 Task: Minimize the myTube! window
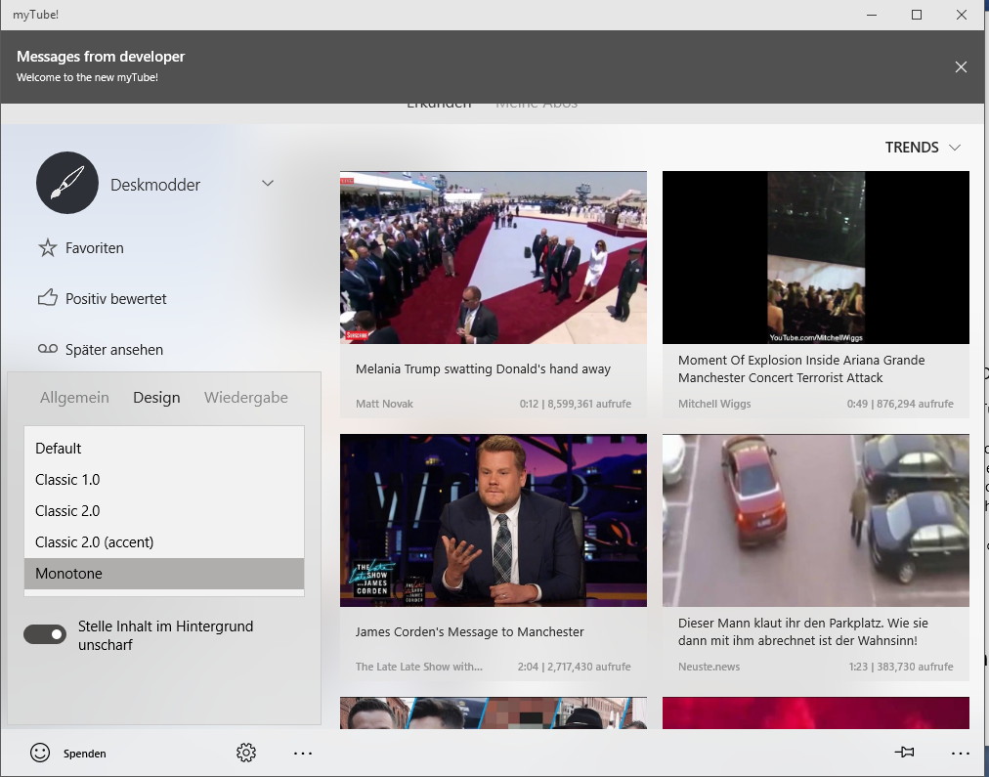point(872,15)
